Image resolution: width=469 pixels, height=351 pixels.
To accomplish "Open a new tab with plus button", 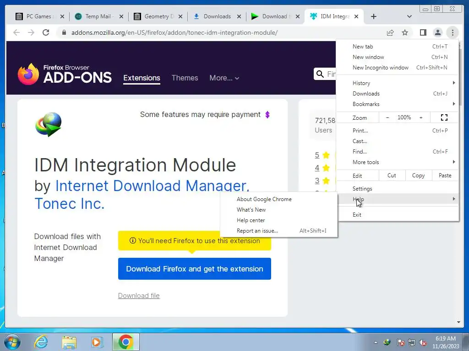I will [x=374, y=16].
